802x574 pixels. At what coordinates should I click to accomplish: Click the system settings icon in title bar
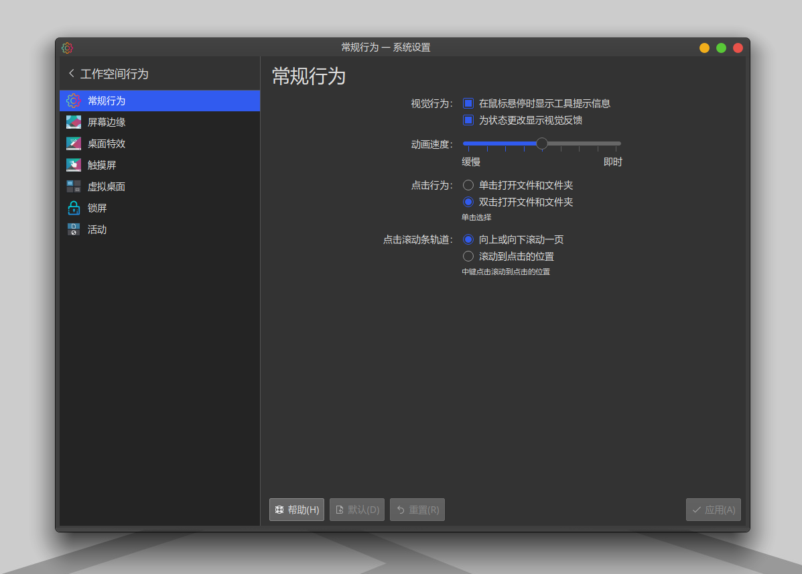tap(68, 48)
